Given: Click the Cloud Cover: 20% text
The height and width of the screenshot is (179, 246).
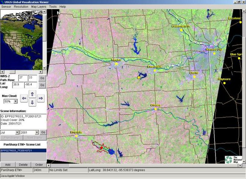Looking at the screenshot, I should [12, 120].
